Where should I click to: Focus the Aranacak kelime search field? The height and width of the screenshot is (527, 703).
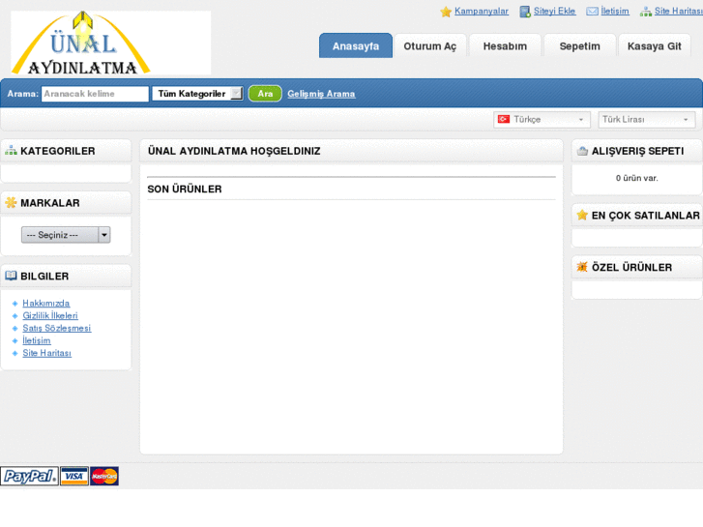[95, 94]
